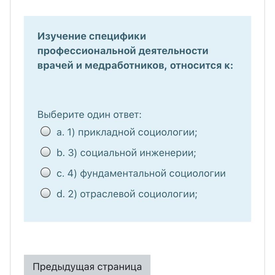The width and height of the screenshot is (275, 275).
Task: Click the question line "профессиональной деятельности"
Action: [x=123, y=51]
